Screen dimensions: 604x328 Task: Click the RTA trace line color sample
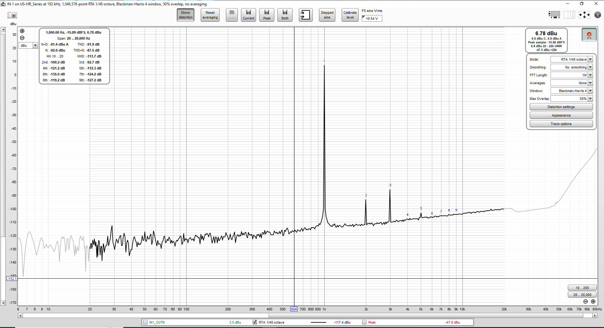pyautogui.click(x=318, y=322)
